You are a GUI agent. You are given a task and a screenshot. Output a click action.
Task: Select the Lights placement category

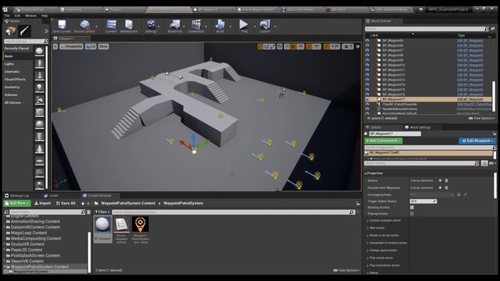[x=9, y=64]
